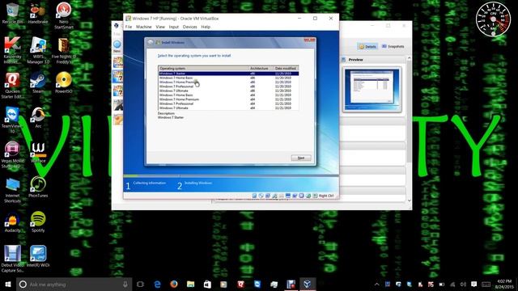Click Details button in VirtualBox Manager
Image resolution: width=518 pixels, height=291 pixels.
coord(367,47)
